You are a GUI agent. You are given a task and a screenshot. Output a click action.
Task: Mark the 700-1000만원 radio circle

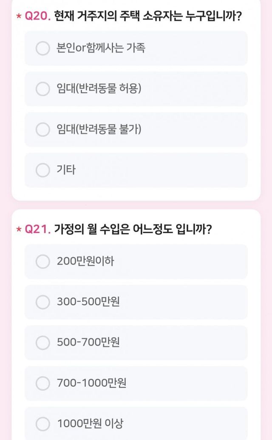click(42, 383)
